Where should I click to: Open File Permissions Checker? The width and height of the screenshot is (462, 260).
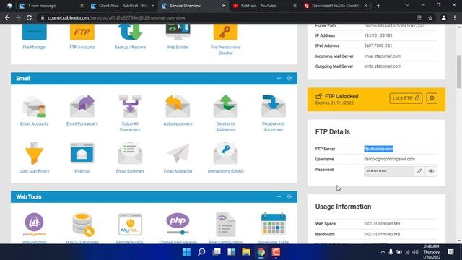coord(225,40)
